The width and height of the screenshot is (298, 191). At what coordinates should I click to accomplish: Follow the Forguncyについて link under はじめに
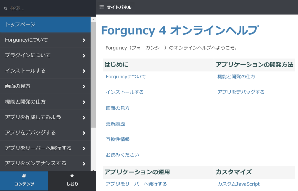(126, 77)
